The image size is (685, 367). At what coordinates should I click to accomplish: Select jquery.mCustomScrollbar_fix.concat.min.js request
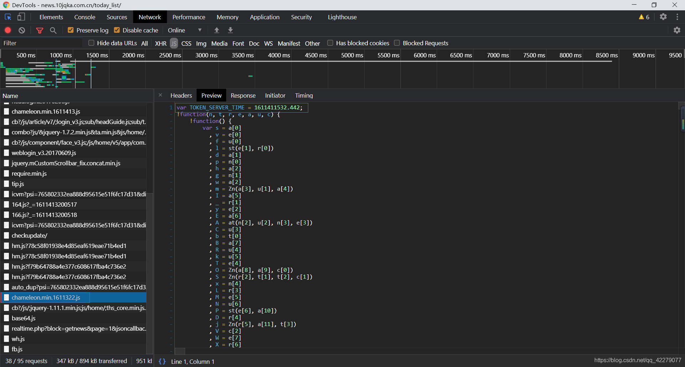73,163
